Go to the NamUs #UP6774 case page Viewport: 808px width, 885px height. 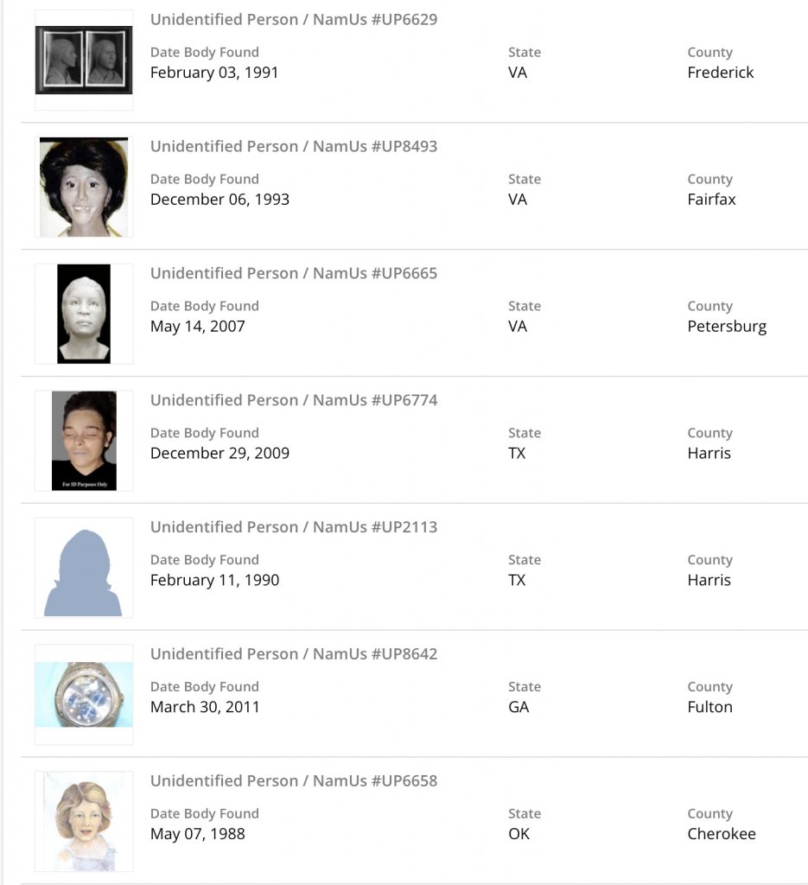(x=294, y=400)
